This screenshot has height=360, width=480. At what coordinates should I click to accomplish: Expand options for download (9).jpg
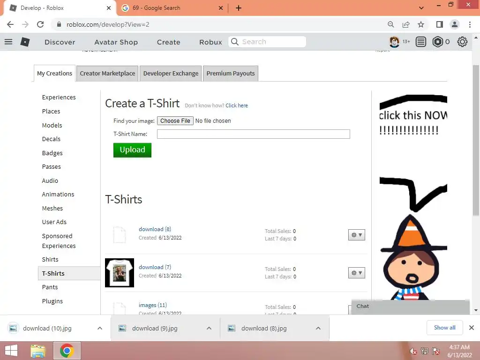[209, 328]
